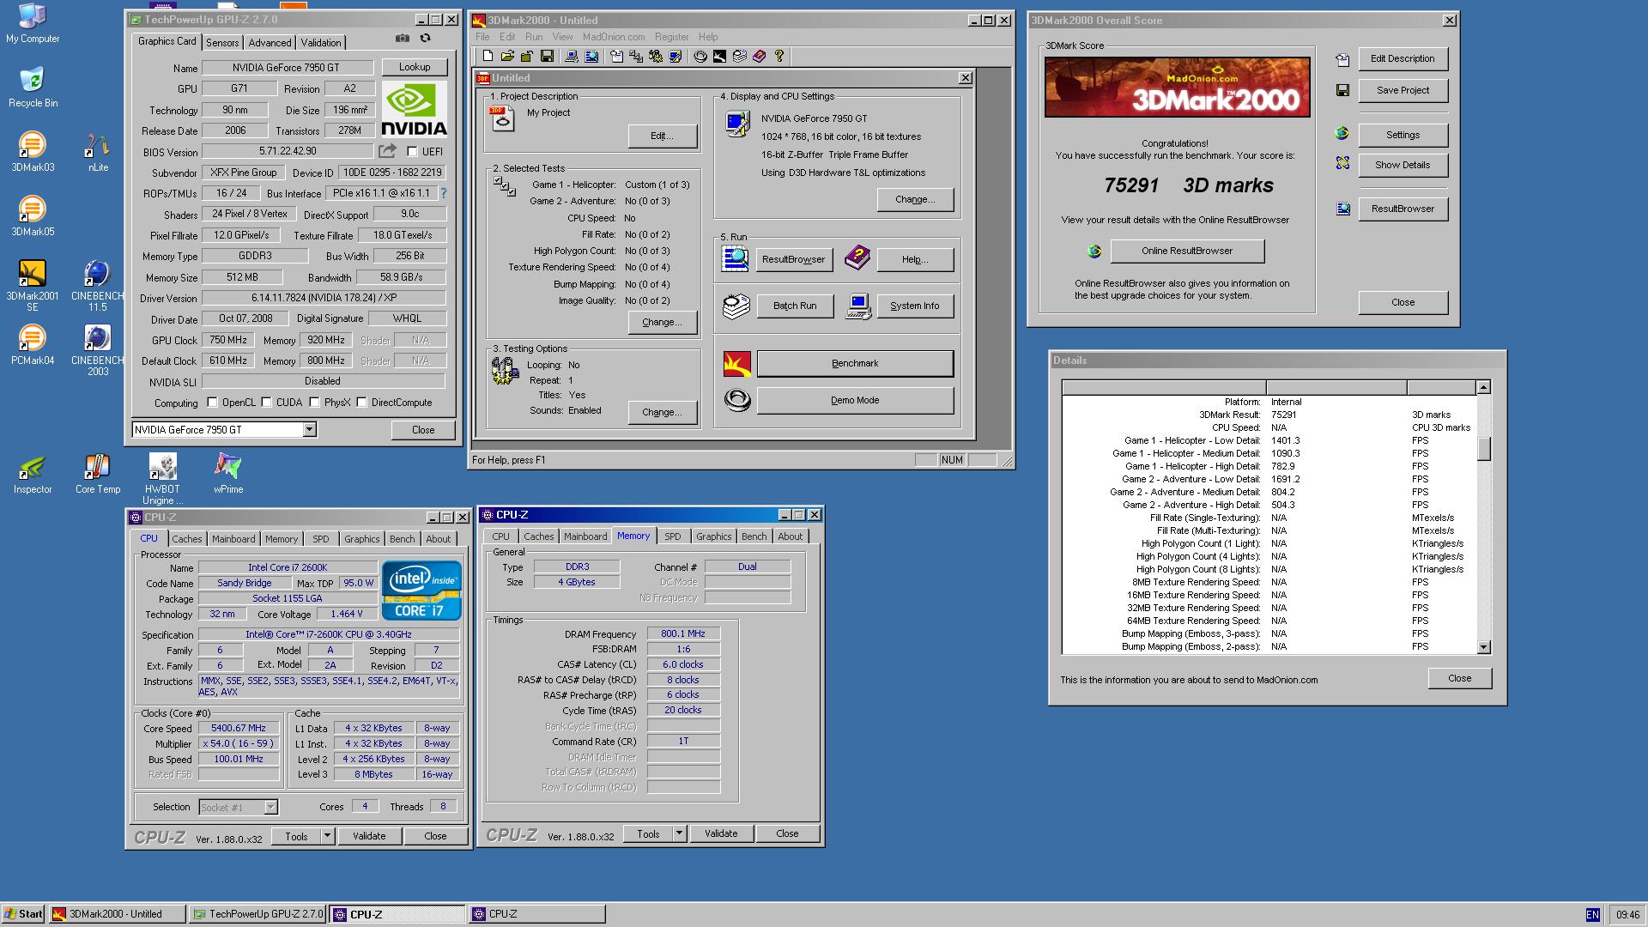Click the purple help book icon in 3DMark2000 toolbar
1648x927 pixels.
pos(759,56)
